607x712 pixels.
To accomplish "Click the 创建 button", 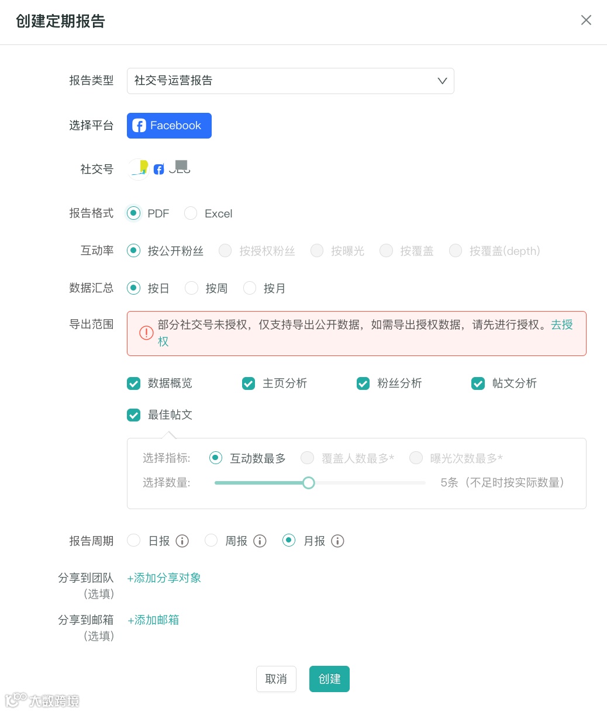I will [x=329, y=679].
